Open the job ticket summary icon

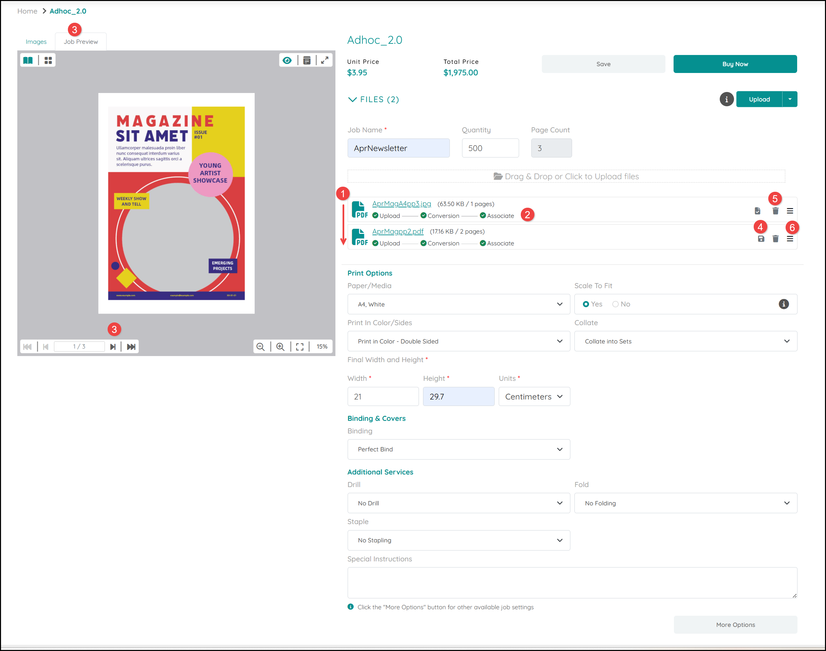pyautogui.click(x=307, y=60)
